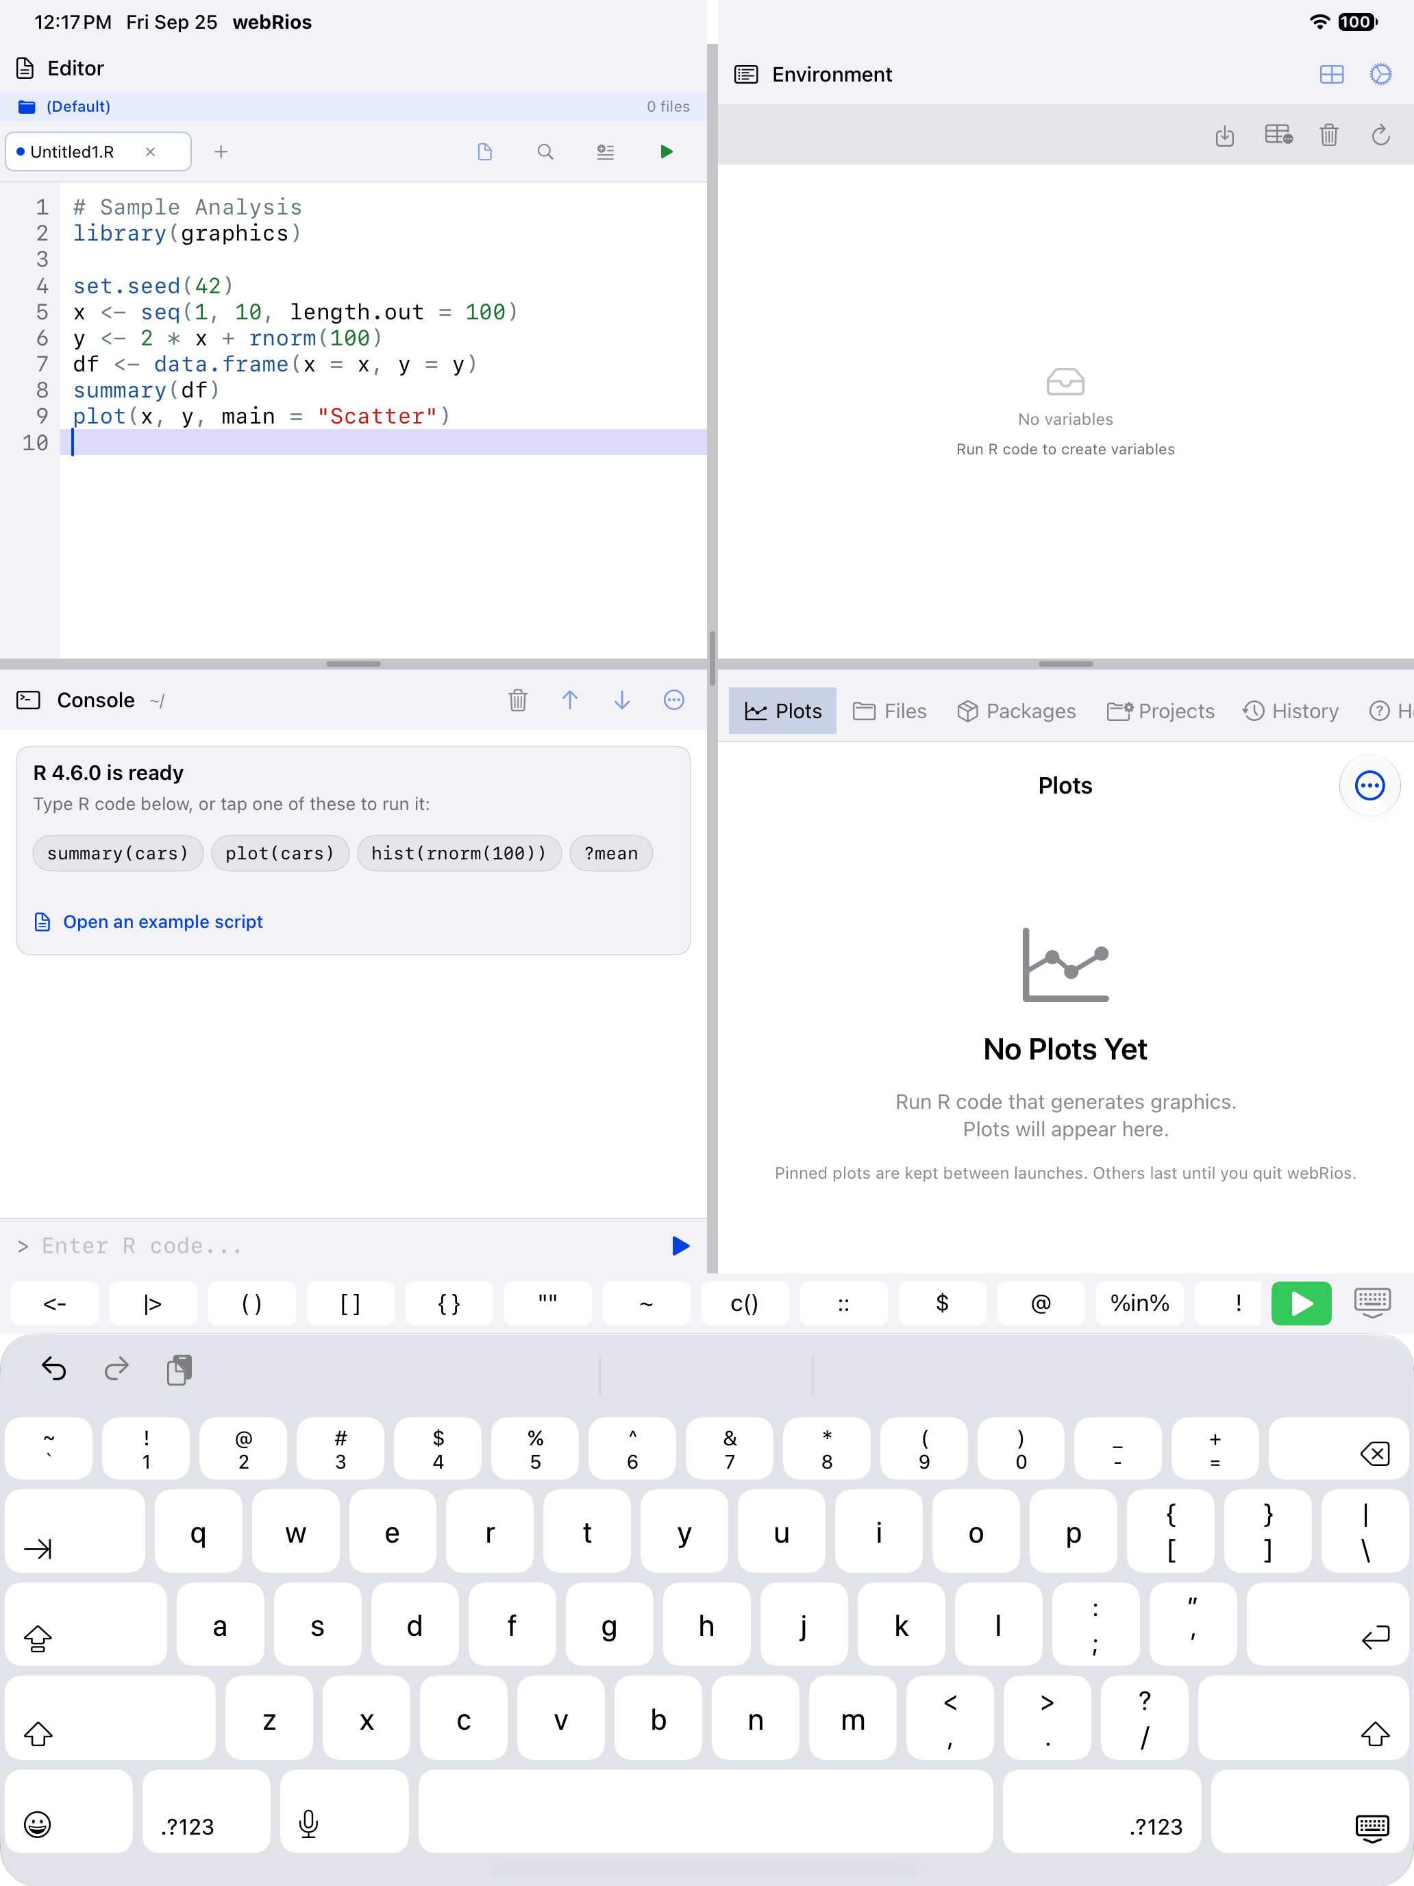Hide keyboard using shortcut bar keyboard icon

(x=1372, y=1303)
